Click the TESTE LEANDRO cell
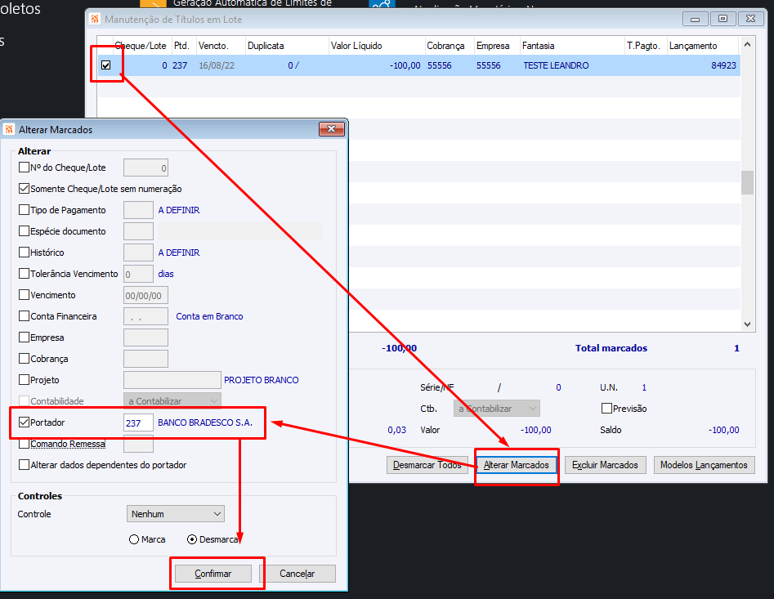774x599 pixels. pos(556,65)
